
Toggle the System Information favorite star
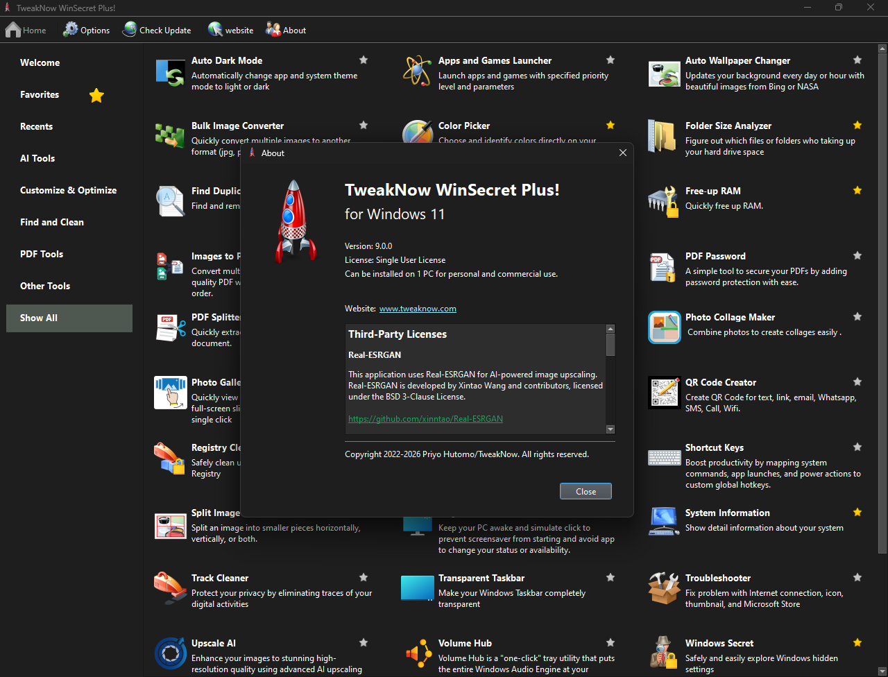click(x=857, y=512)
